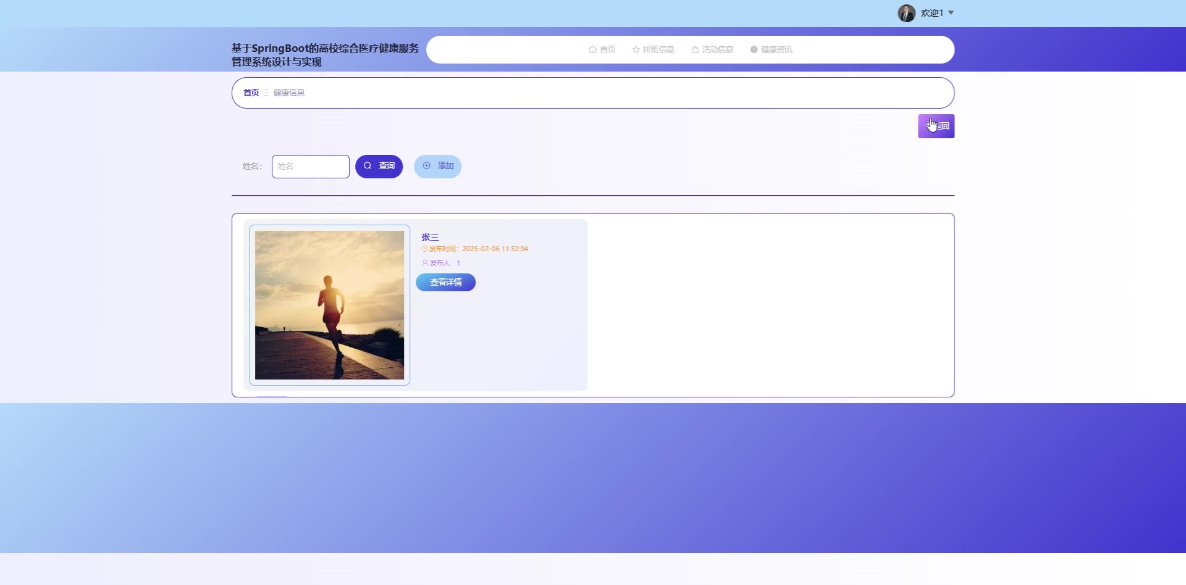Click 查看详情 on the 张三 card
This screenshot has height=585, width=1186.
(x=445, y=282)
